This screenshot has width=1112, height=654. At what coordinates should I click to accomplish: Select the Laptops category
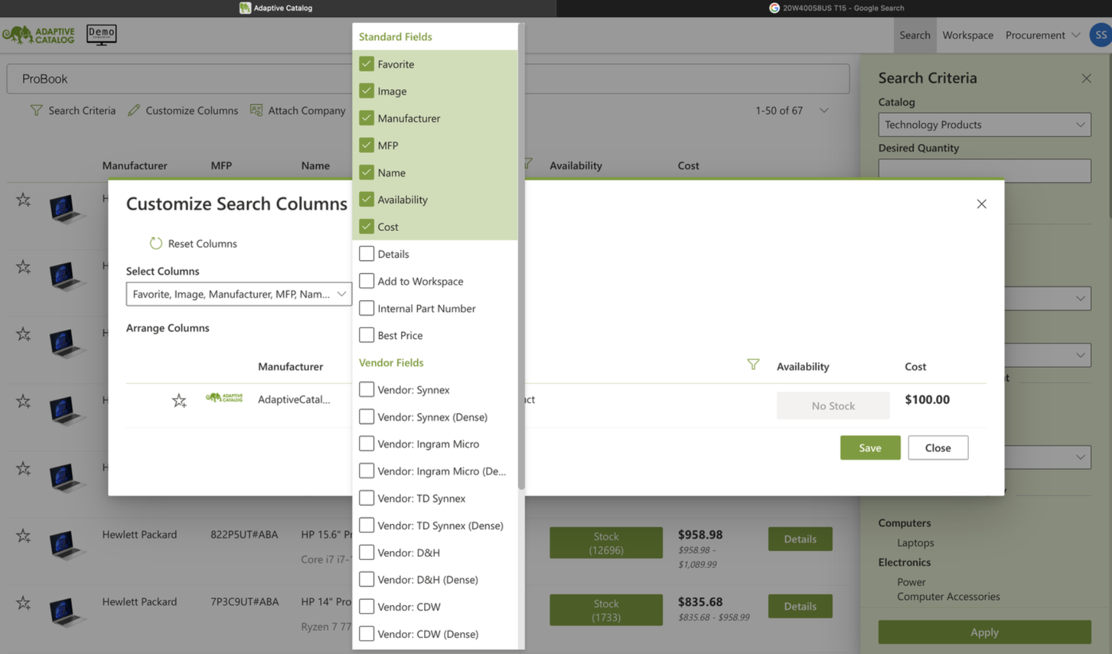915,543
